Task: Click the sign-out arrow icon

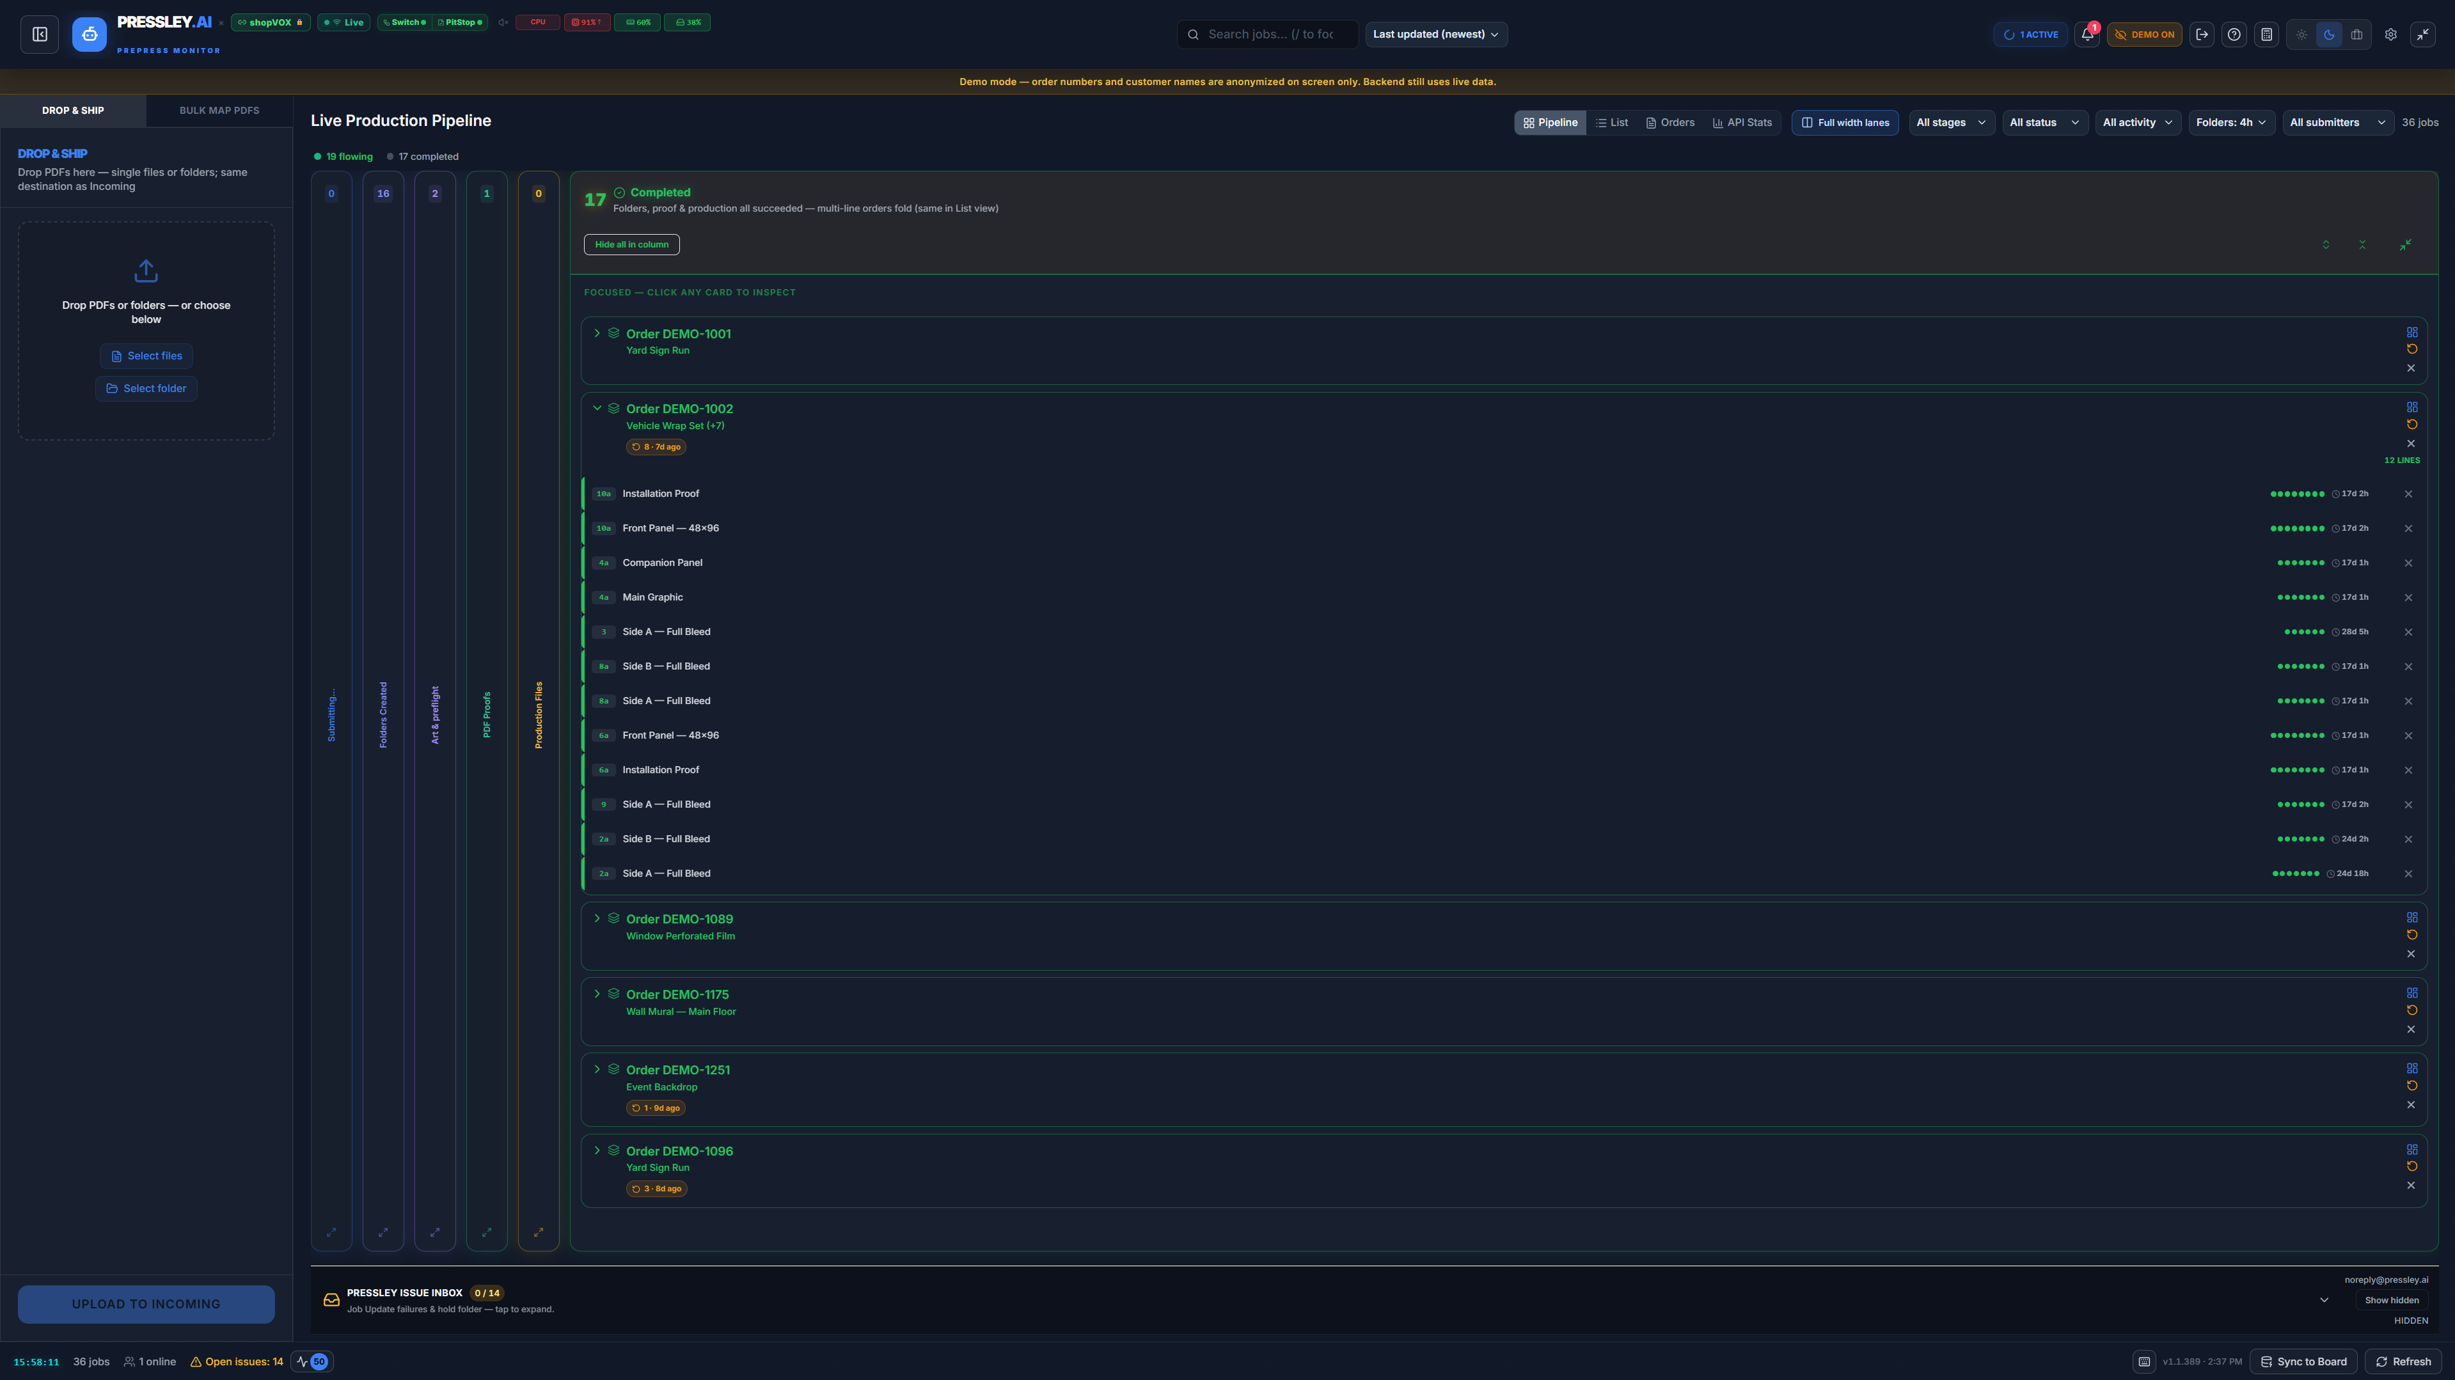Action: [x=2202, y=35]
